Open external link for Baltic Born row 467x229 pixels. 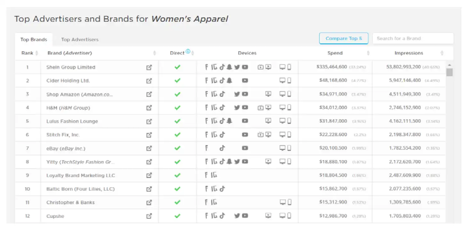coord(149,189)
